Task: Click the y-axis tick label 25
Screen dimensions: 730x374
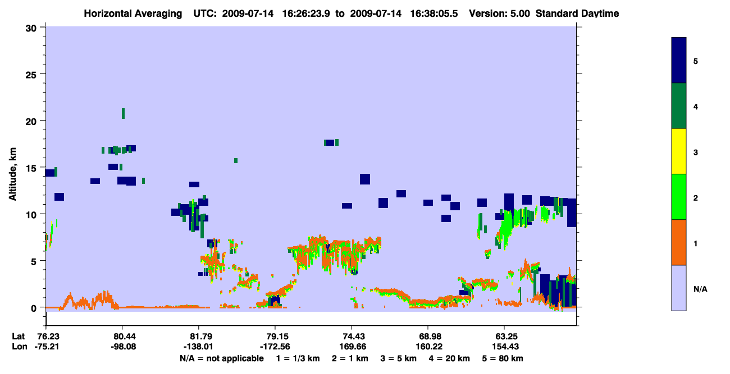Action: 33,74
